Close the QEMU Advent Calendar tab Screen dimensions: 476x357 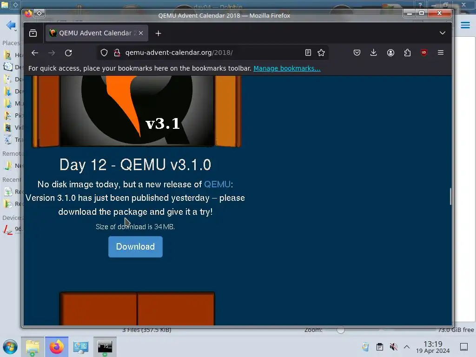tap(141, 33)
